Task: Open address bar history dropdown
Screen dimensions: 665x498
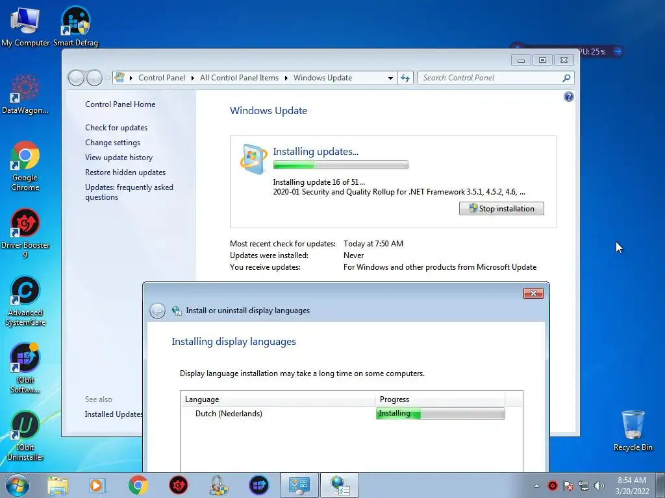Action: point(390,78)
